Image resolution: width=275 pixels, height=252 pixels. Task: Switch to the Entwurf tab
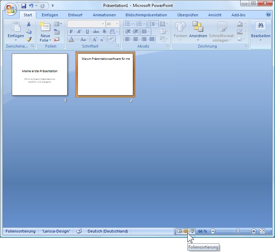pos(75,15)
